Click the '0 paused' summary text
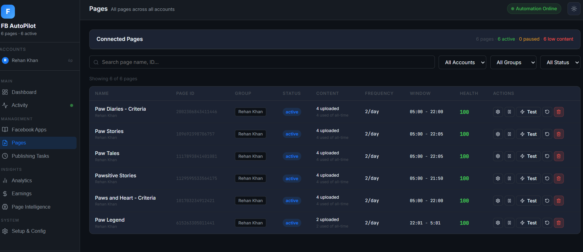 point(529,39)
